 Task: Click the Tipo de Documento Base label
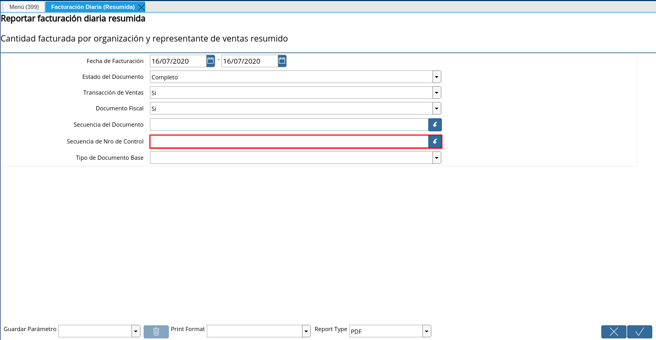click(x=110, y=158)
